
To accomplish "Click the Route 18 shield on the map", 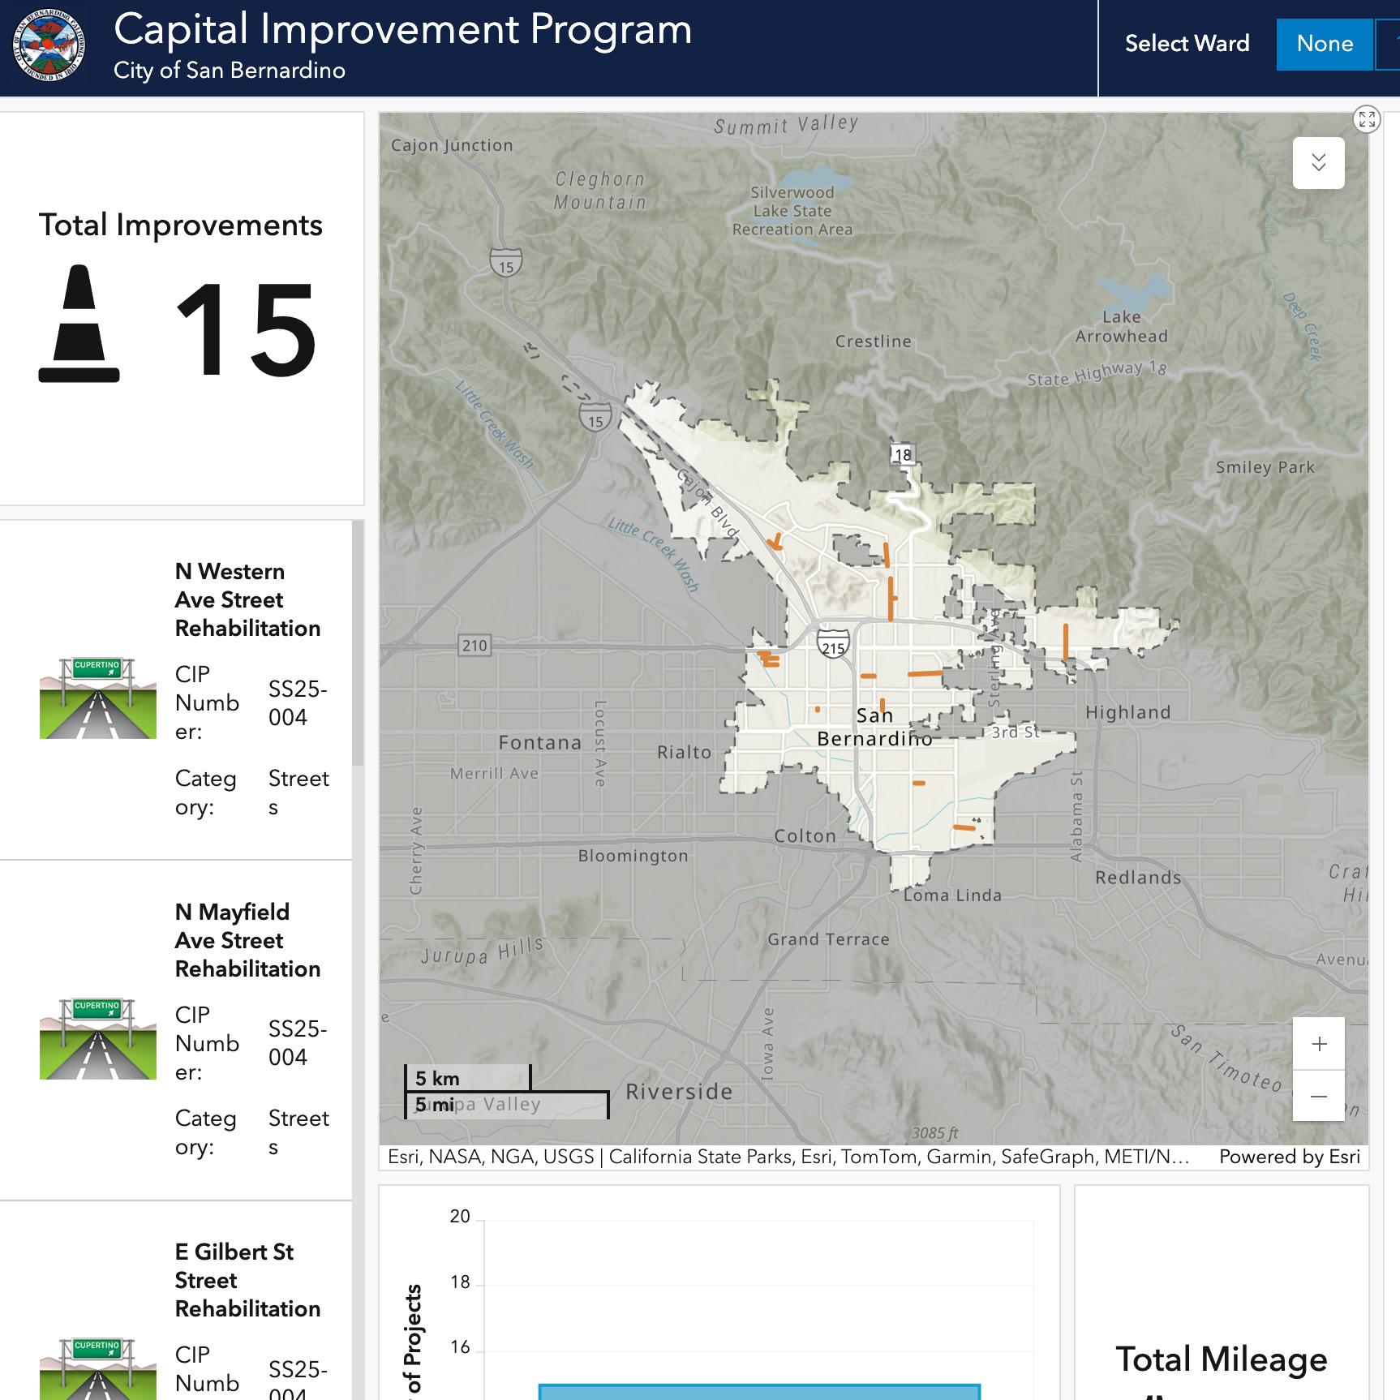I will 903,454.
